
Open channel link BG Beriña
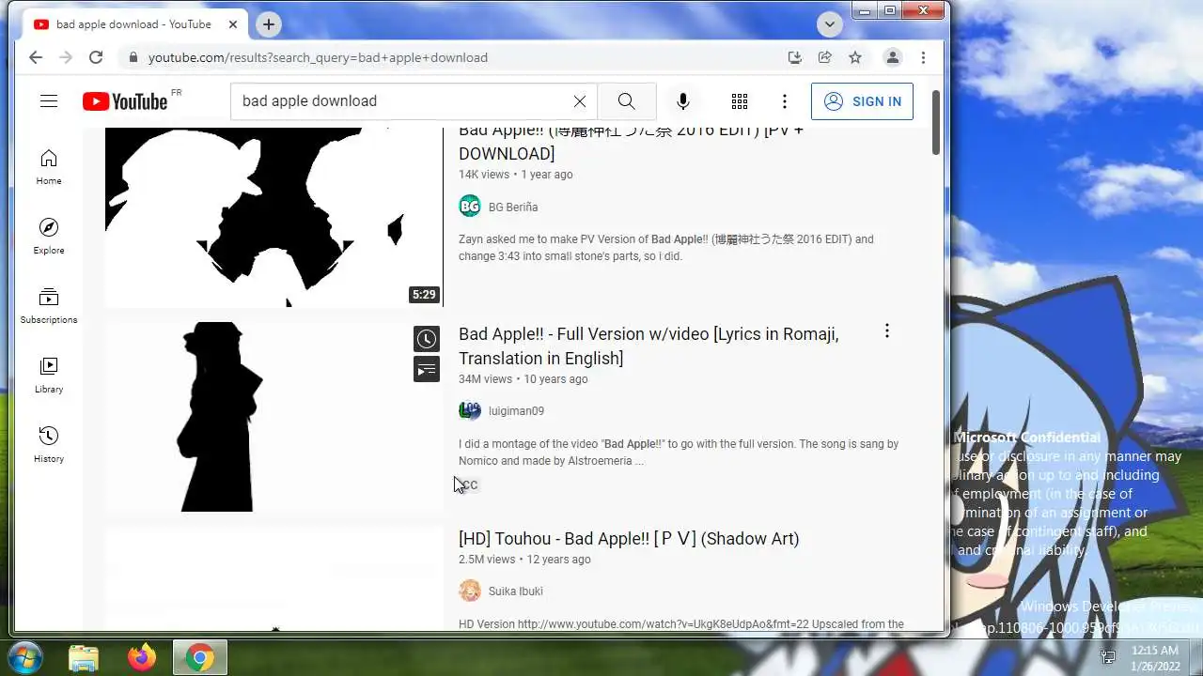[x=513, y=207]
